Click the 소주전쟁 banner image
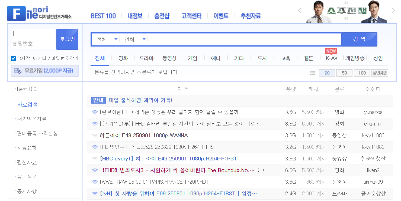 click(347, 12)
